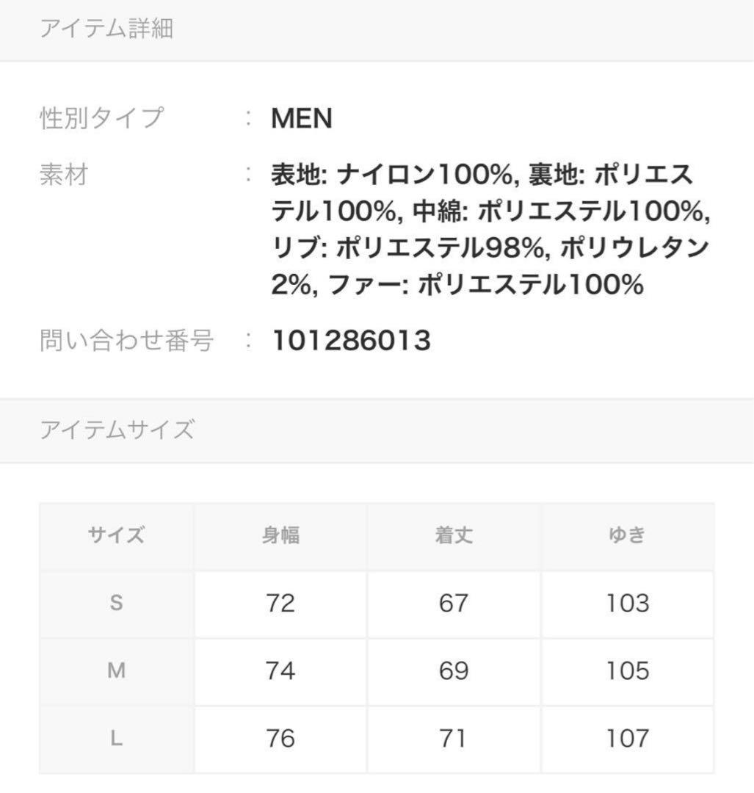This screenshot has width=754, height=793.
Task: Select the ゆき value 103 cell
Action: pyautogui.click(x=628, y=604)
